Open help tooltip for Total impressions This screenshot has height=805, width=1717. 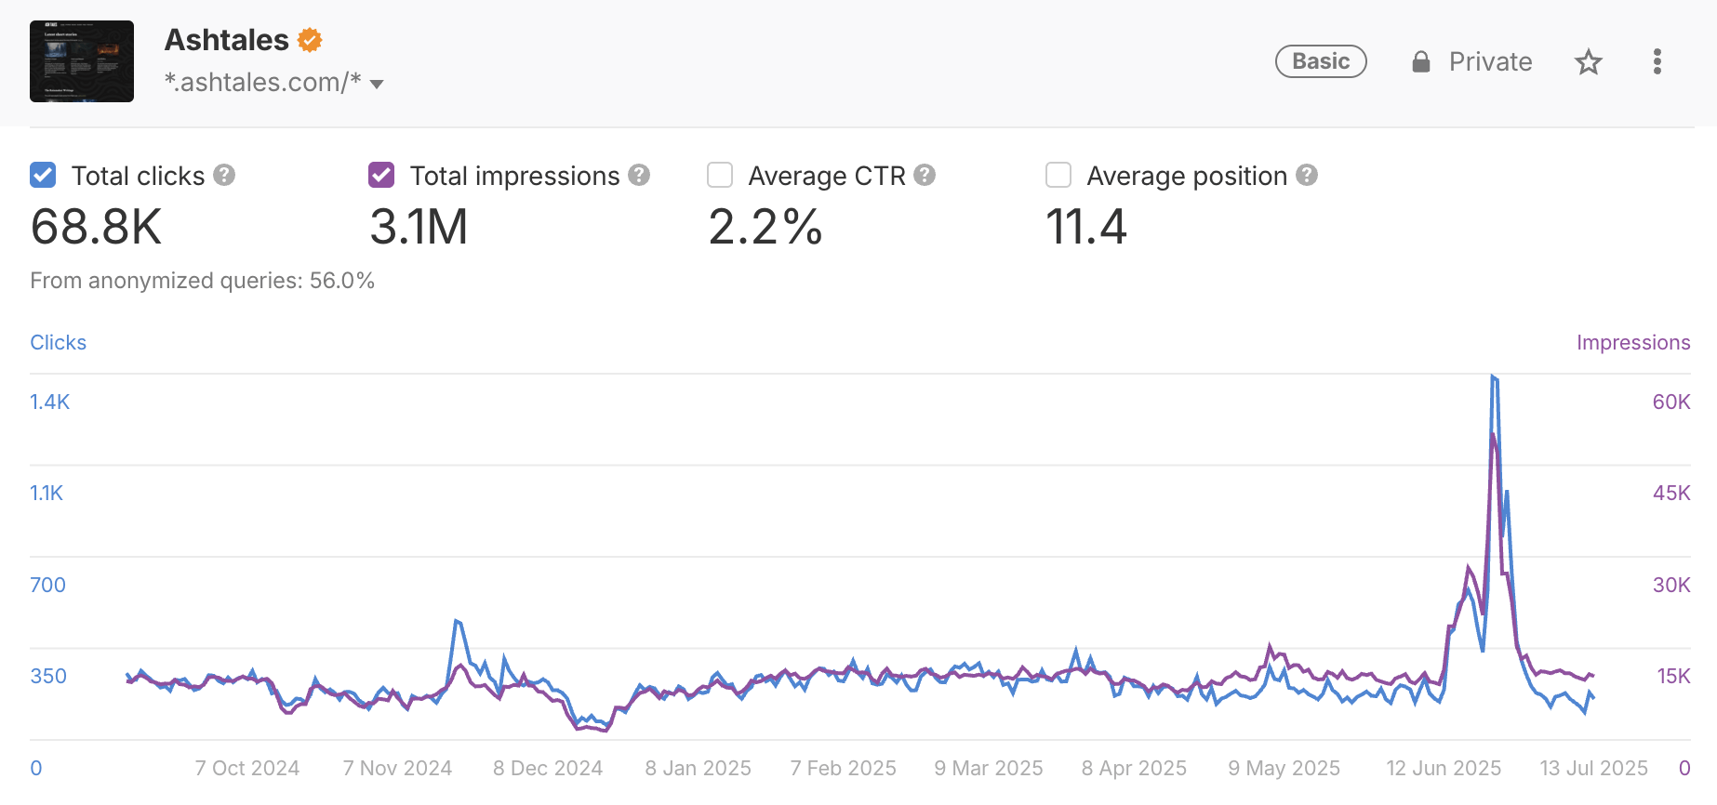pos(639,175)
